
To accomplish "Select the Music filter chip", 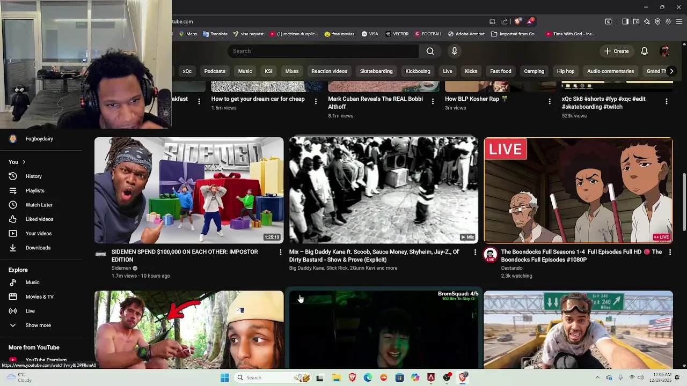I will tap(245, 71).
